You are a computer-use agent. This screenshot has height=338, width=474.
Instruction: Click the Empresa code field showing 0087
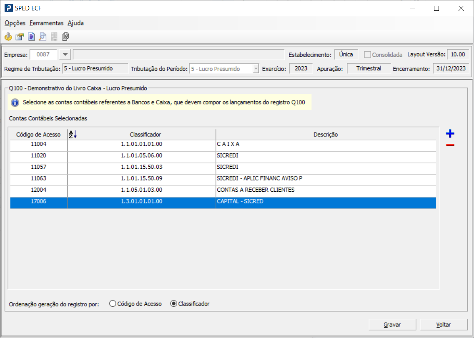tap(43, 55)
